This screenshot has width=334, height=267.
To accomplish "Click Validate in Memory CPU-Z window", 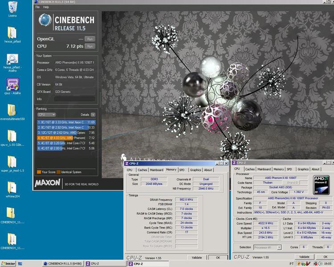I will tap(197, 258).
